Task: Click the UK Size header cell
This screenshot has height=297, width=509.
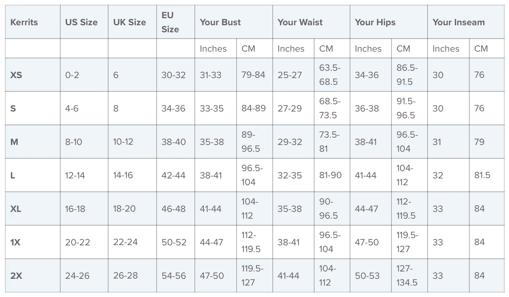Action: tap(132, 22)
